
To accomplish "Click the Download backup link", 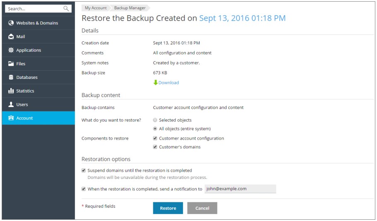I will point(169,83).
